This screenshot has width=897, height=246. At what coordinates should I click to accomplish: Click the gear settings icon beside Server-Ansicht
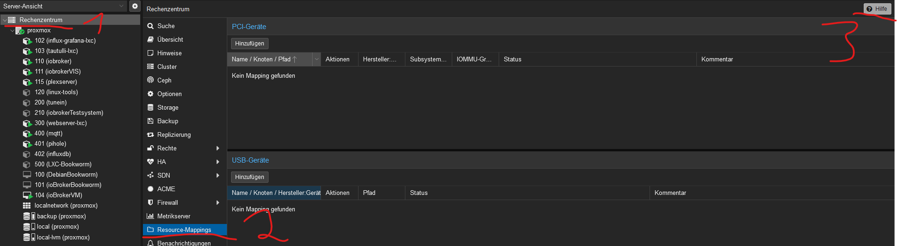[135, 6]
